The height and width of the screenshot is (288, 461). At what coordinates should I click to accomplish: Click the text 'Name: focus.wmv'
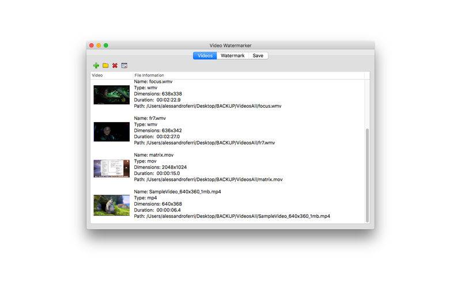coord(153,81)
